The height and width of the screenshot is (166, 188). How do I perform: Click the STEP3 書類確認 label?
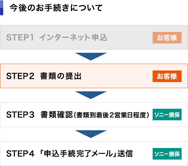[40, 115]
